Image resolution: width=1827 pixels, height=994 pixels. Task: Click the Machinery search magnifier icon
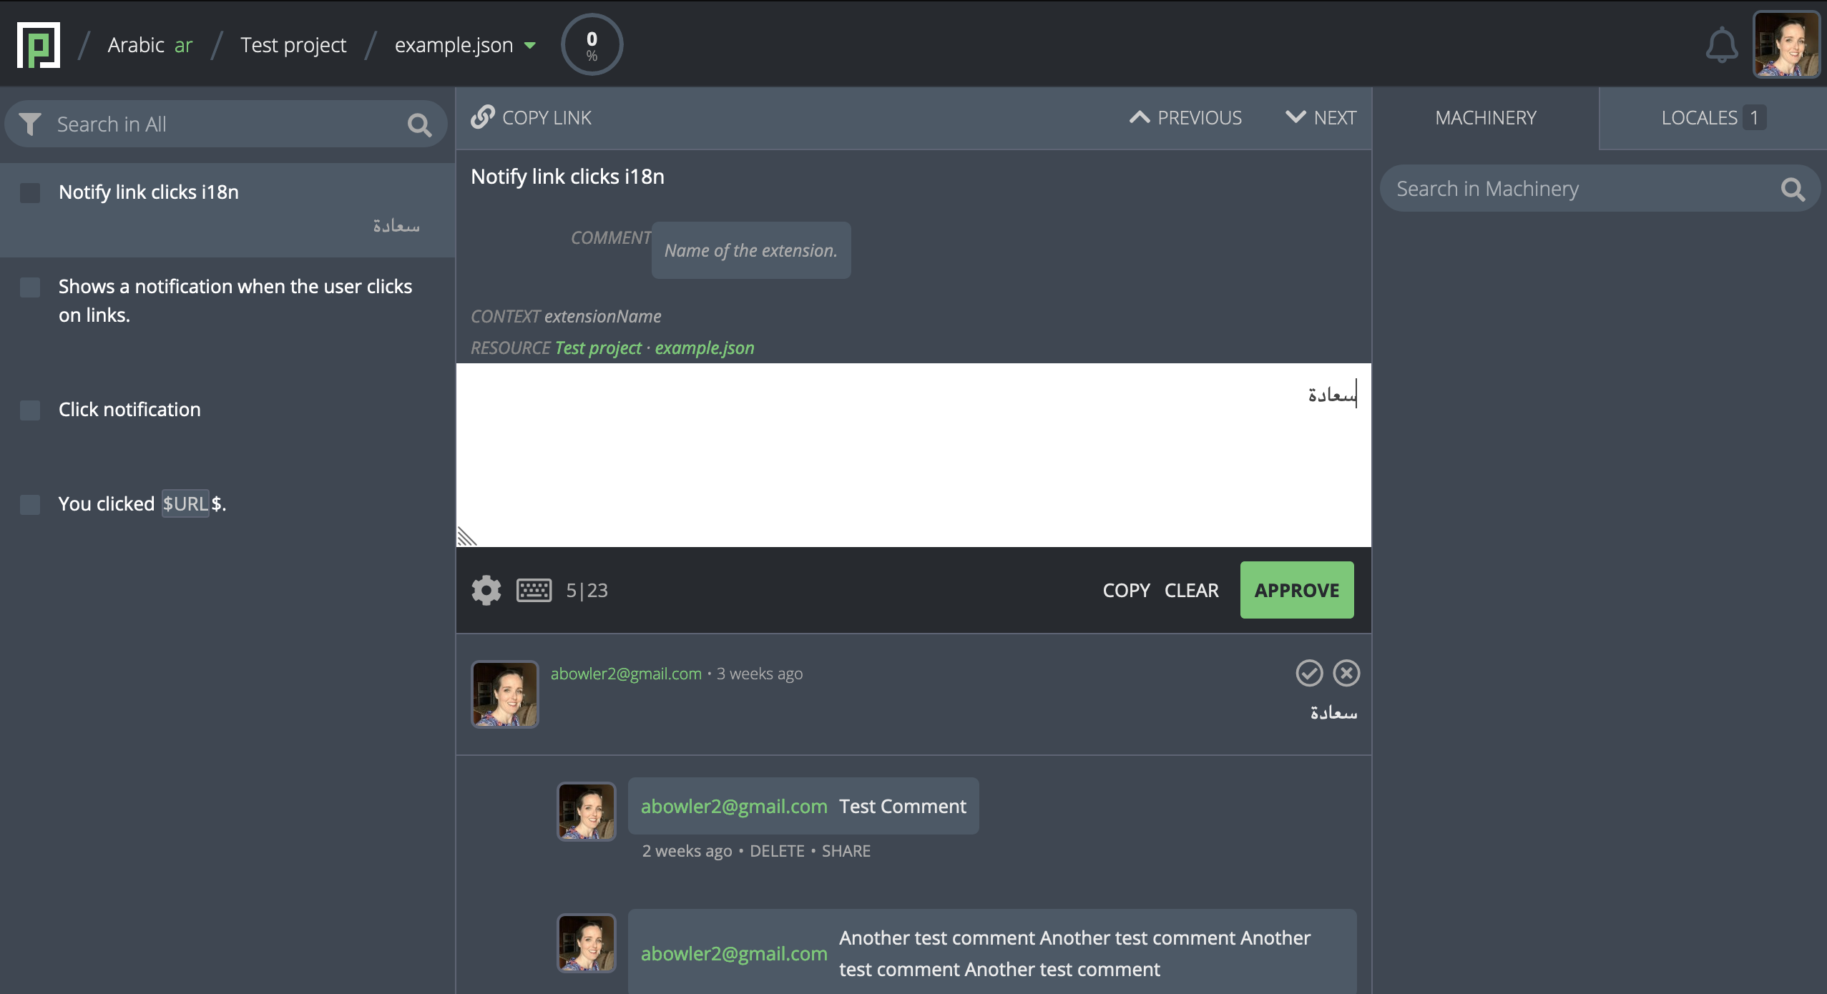(1793, 190)
